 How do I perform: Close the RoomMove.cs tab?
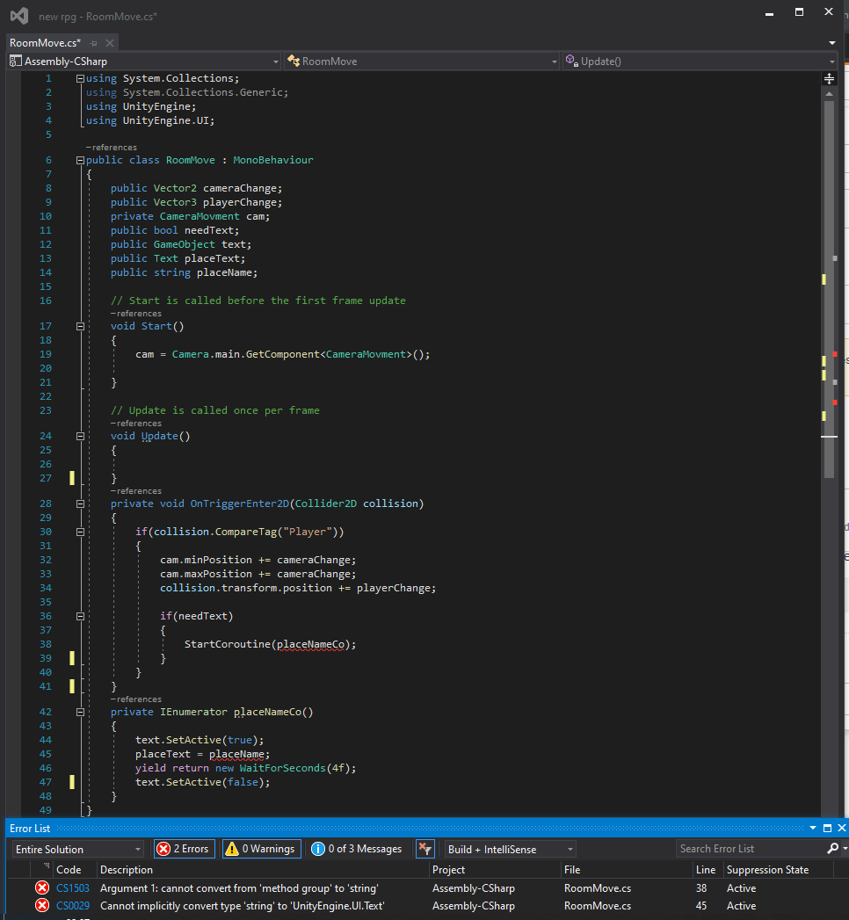[x=108, y=43]
